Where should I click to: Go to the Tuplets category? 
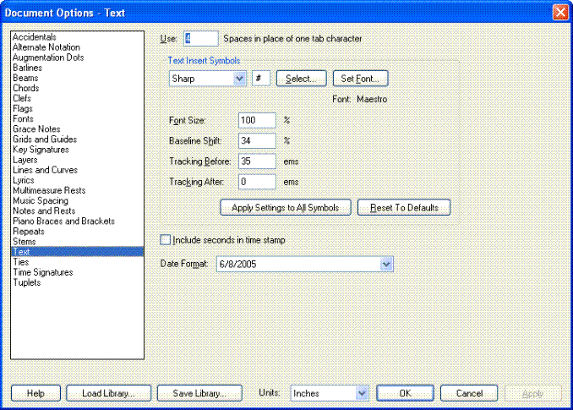27,282
